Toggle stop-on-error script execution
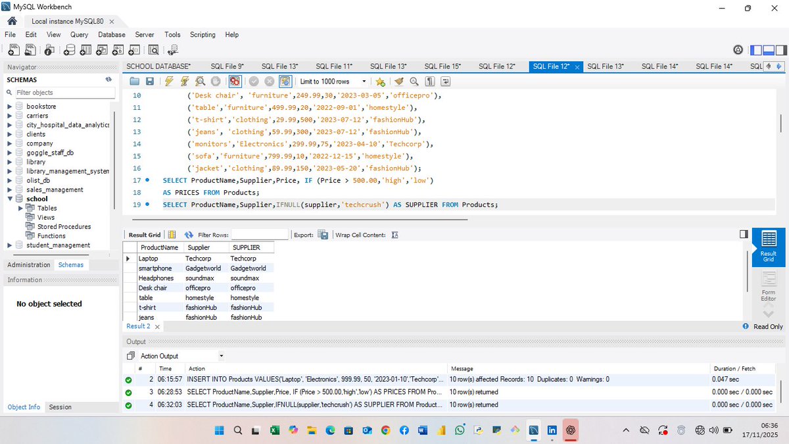This screenshot has width=789, height=444. tap(235, 82)
